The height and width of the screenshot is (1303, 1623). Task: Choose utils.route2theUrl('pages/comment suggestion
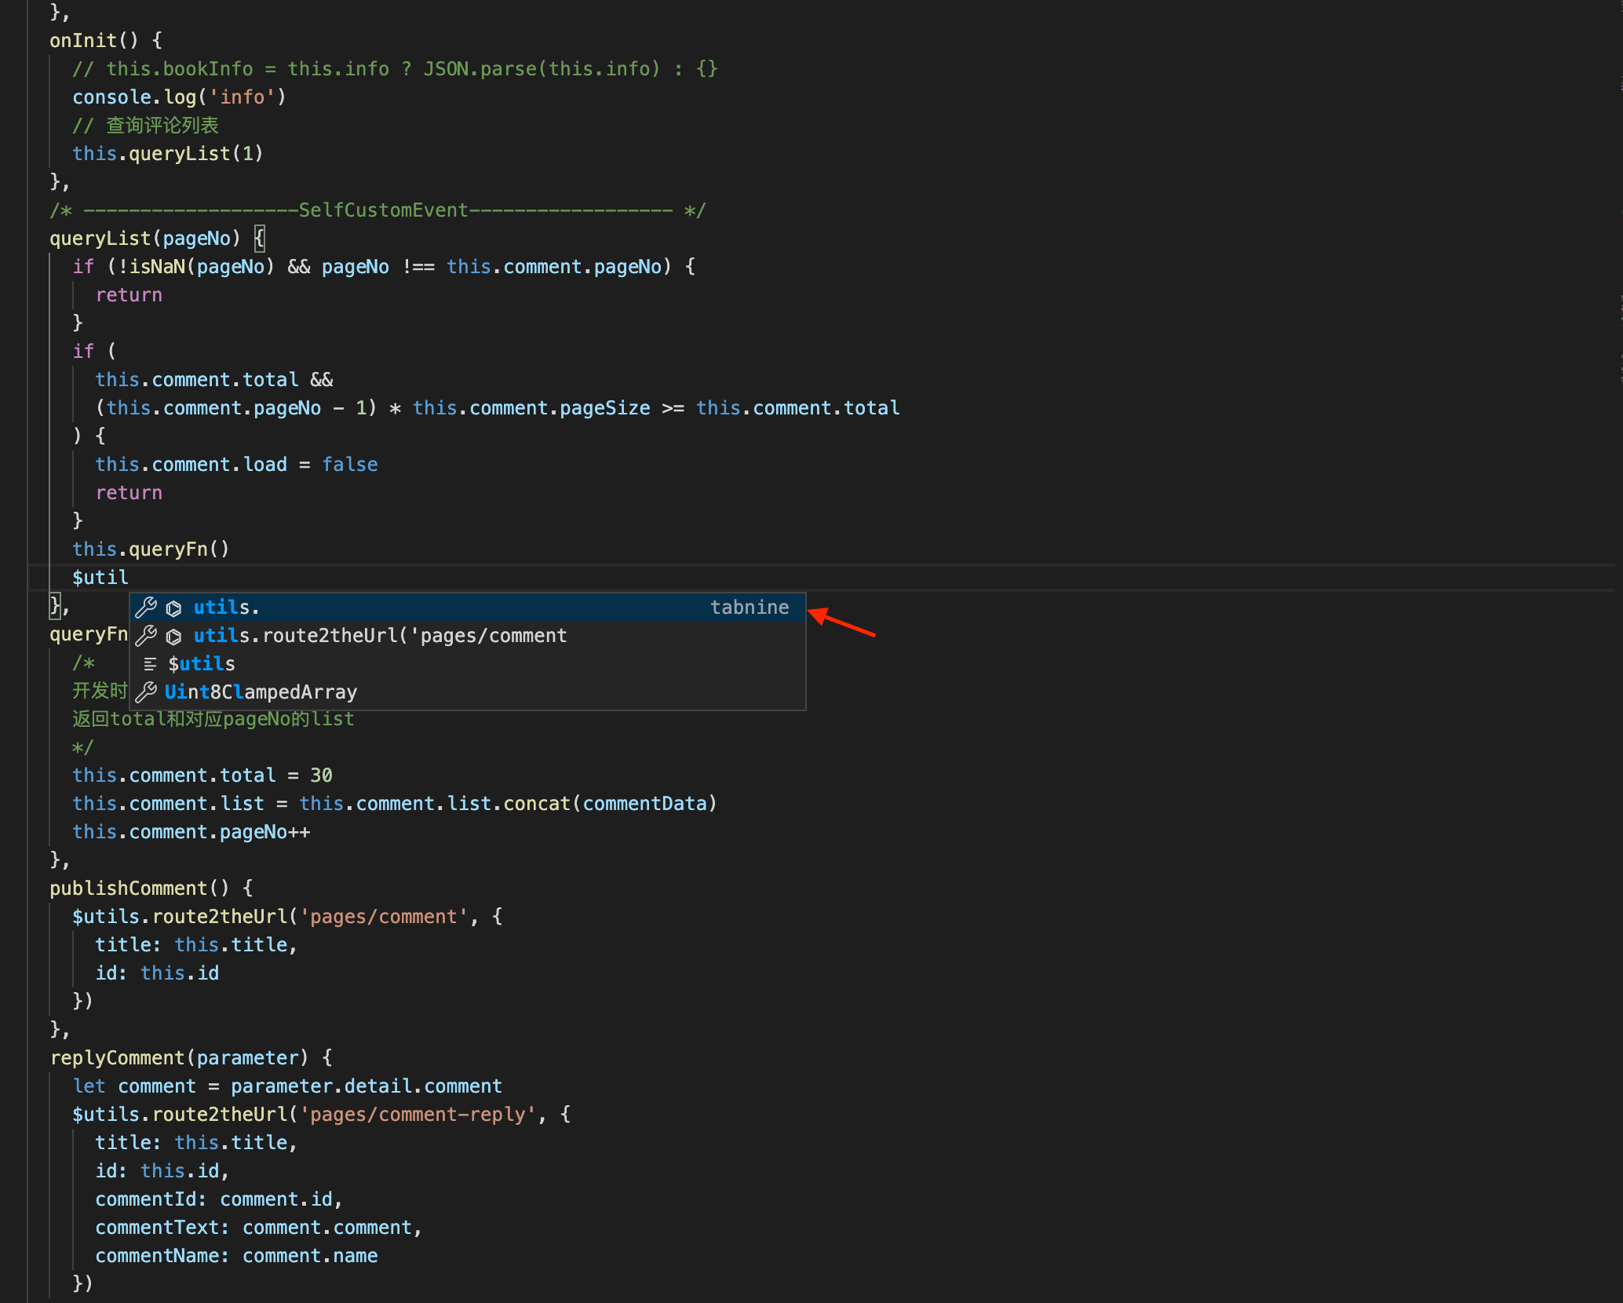coord(468,636)
